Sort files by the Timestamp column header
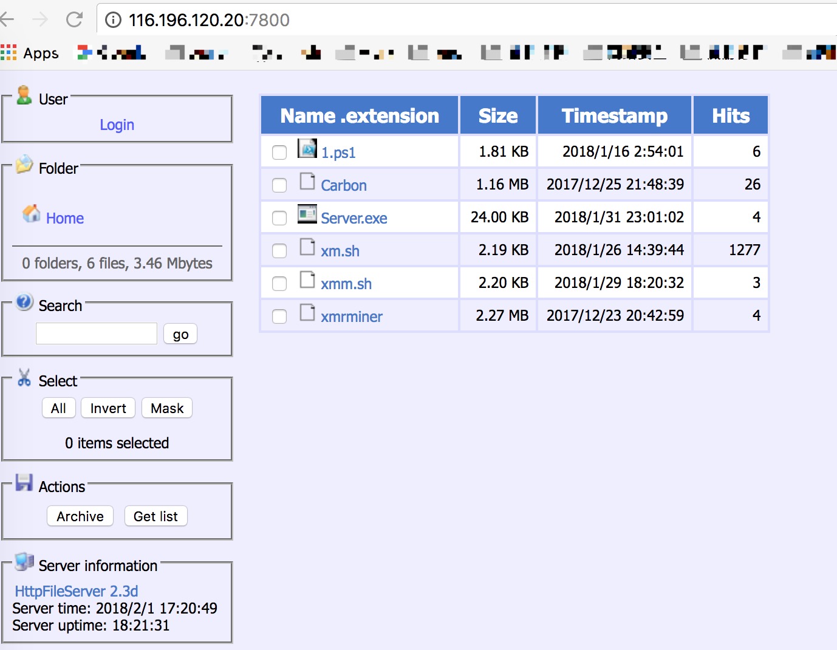The image size is (837, 650). pos(615,115)
